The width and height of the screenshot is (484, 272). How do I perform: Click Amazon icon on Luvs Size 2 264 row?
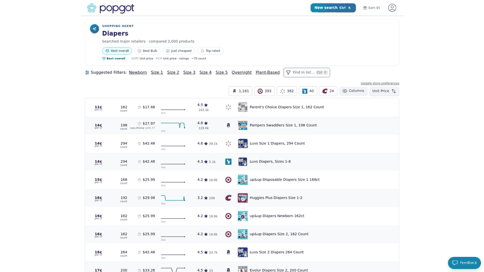tap(228, 252)
